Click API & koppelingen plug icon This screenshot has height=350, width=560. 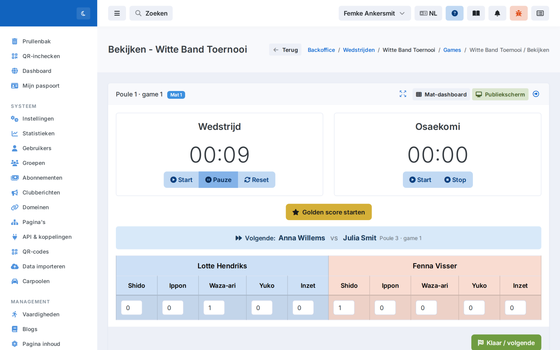pos(15,237)
